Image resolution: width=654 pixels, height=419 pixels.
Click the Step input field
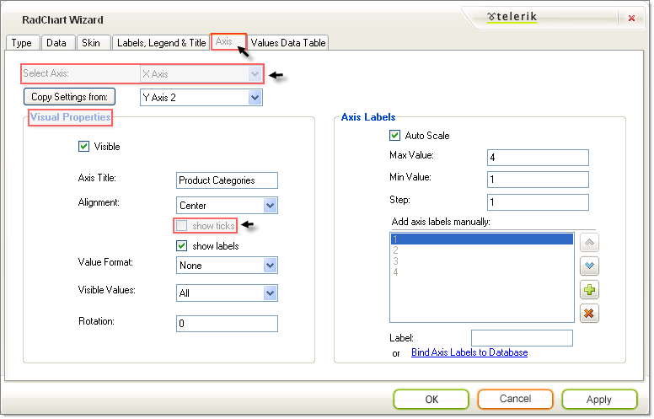point(538,202)
